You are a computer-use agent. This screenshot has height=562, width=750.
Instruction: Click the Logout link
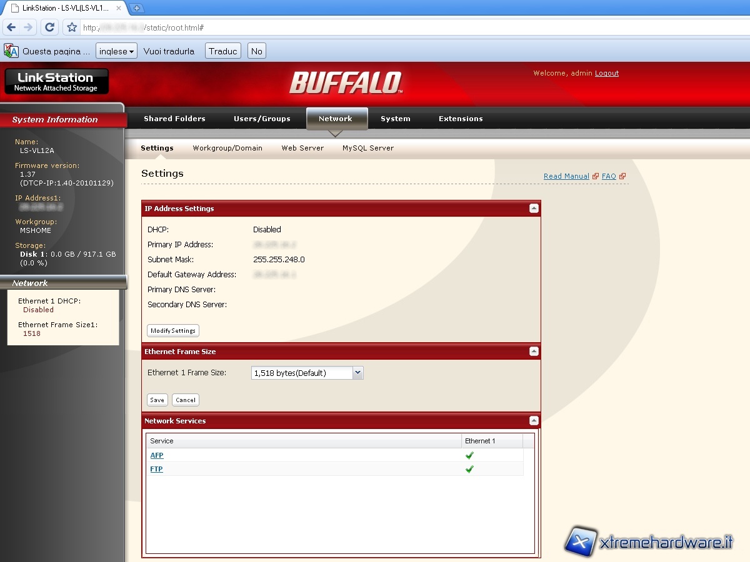(x=606, y=73)
